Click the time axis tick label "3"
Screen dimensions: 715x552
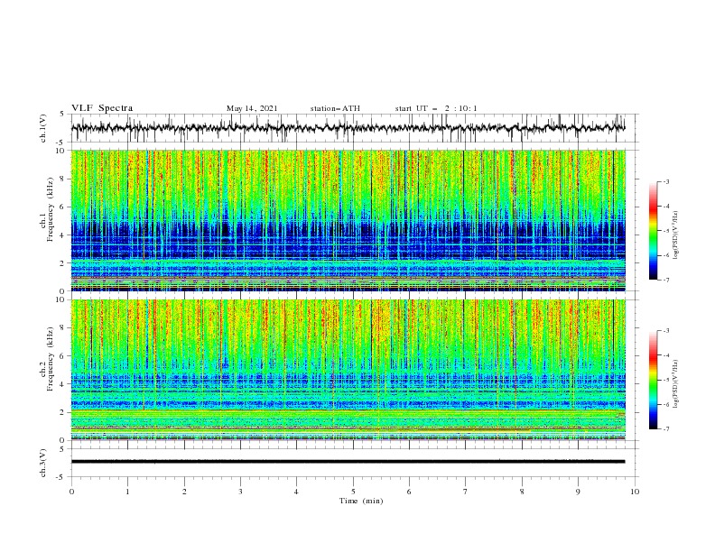(240, 492)
